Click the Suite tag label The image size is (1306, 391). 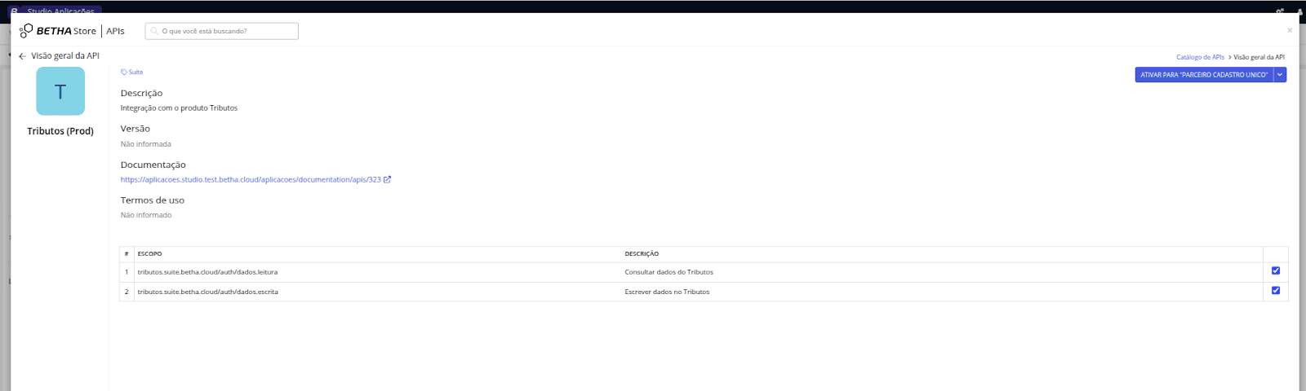(x=135, y=72)
